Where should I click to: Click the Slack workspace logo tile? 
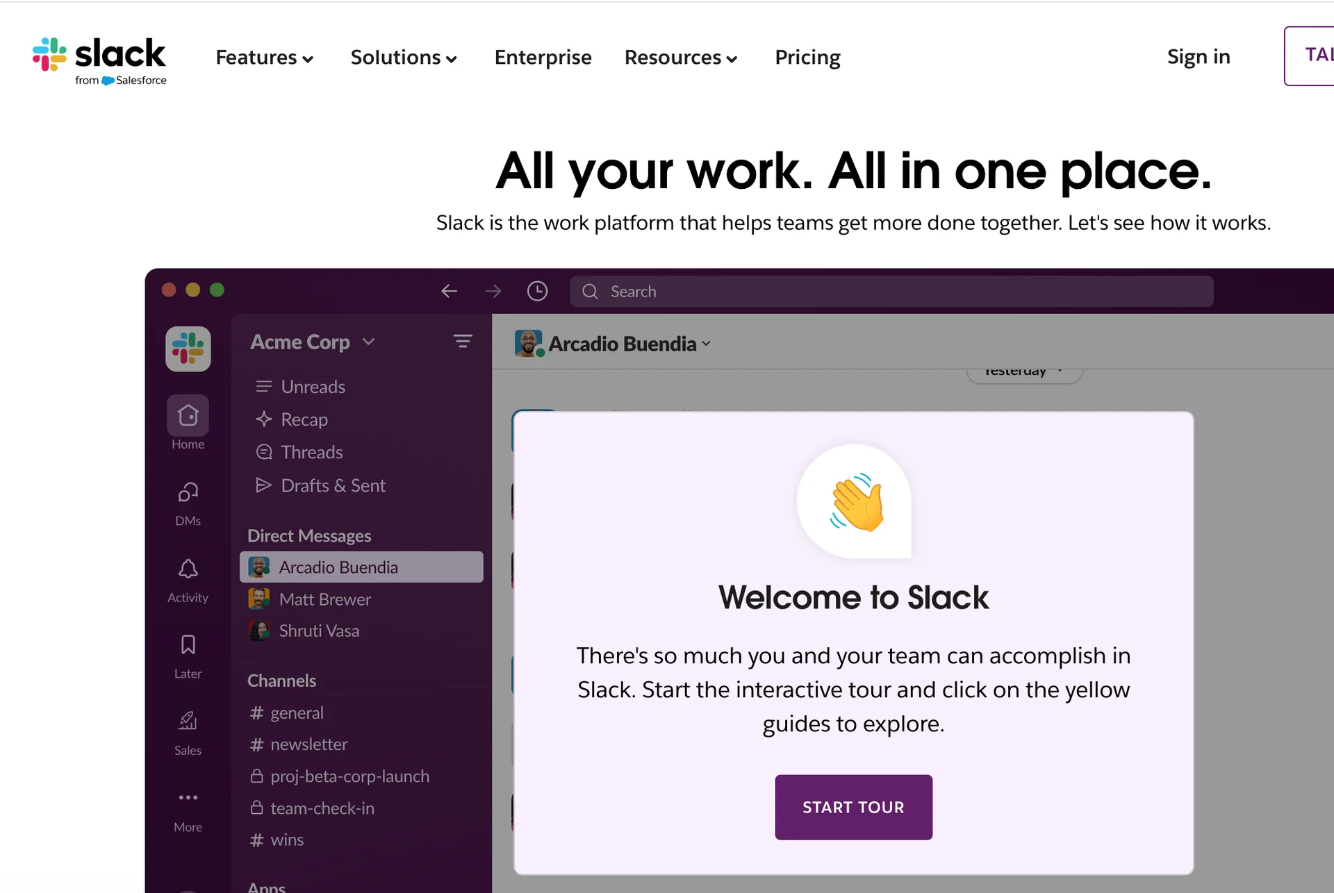[188, 349]
